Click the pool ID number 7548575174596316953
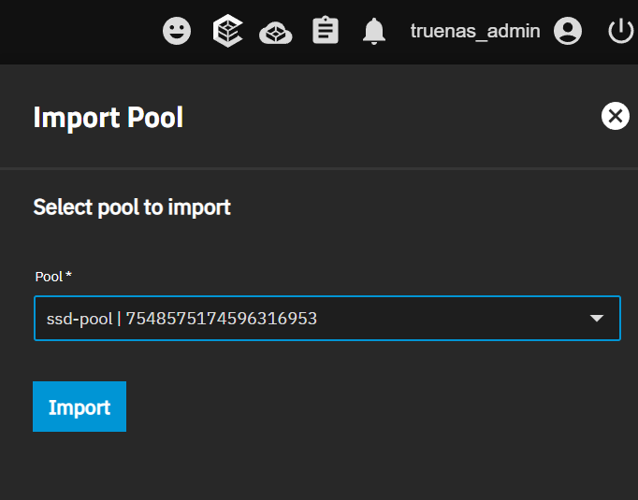Image resolution: width=638 pixels, height=500 pixels. click(x=222, y=319)
